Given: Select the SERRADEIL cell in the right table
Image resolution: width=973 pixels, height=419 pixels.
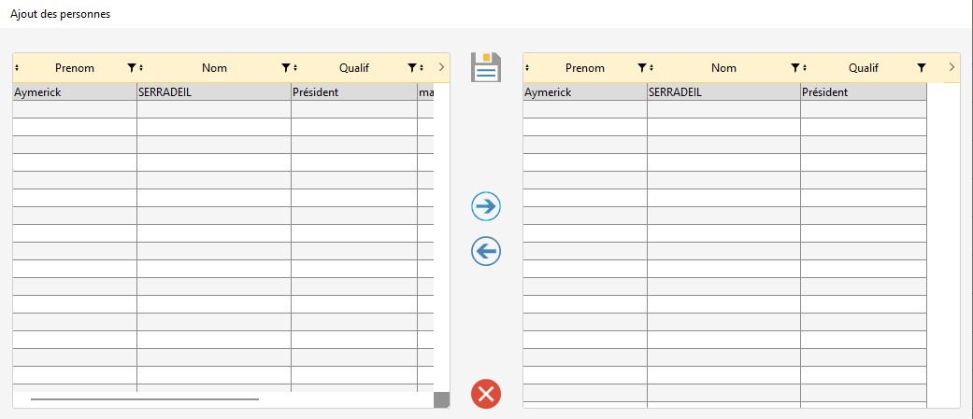Looking at the screenshot, I should coord(723,92).
